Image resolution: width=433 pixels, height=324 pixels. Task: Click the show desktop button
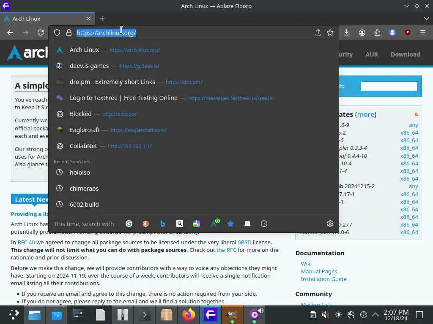(x=419, y=315)
